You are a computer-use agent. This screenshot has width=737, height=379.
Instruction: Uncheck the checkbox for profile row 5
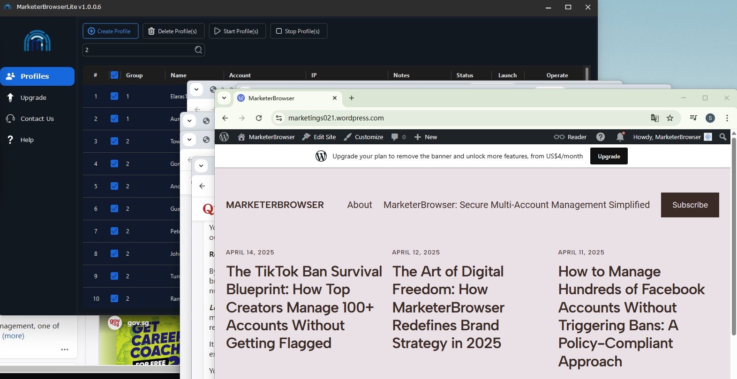(114, 186)
